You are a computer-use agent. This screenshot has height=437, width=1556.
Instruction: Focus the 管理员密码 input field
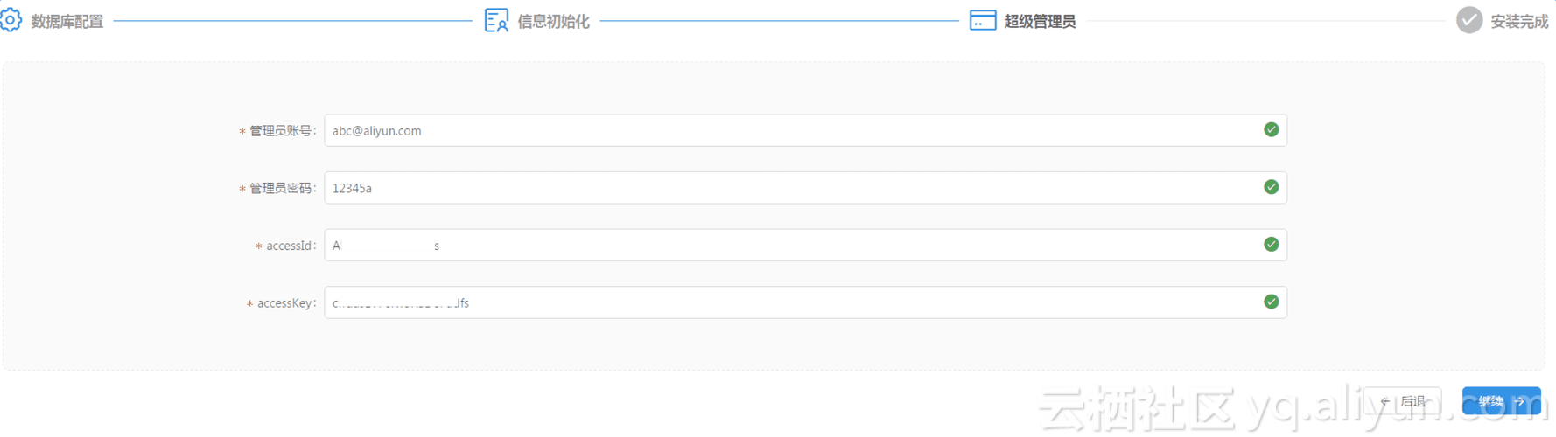pos(788,188)
